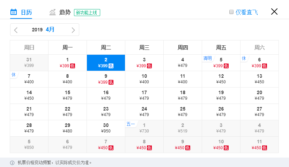Select May 1 五一 cell priced ¥730
The width and height of the screenshot is (289, 167).
coord(144,128)
